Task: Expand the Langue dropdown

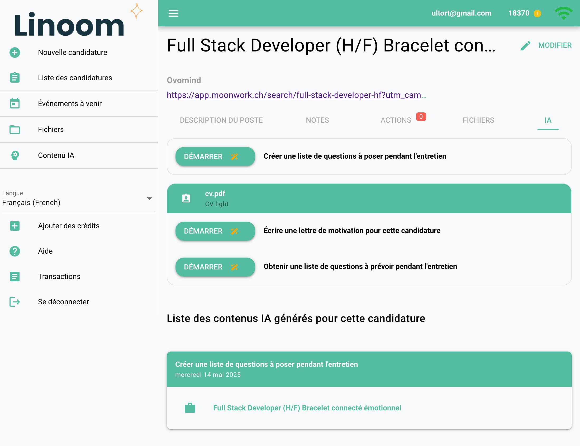Action: 150,198
